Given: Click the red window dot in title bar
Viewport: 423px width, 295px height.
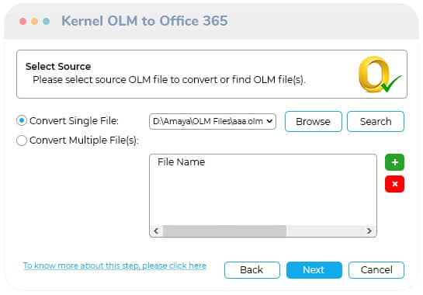Looking at the screenshot, I should 23,21.
